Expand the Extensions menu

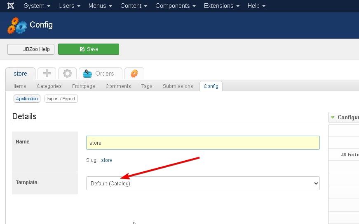click(x=221, y=6)
